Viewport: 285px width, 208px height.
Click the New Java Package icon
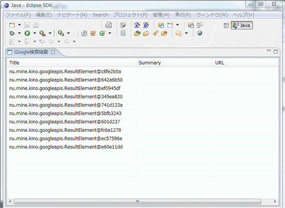click(x=93, y=34)
